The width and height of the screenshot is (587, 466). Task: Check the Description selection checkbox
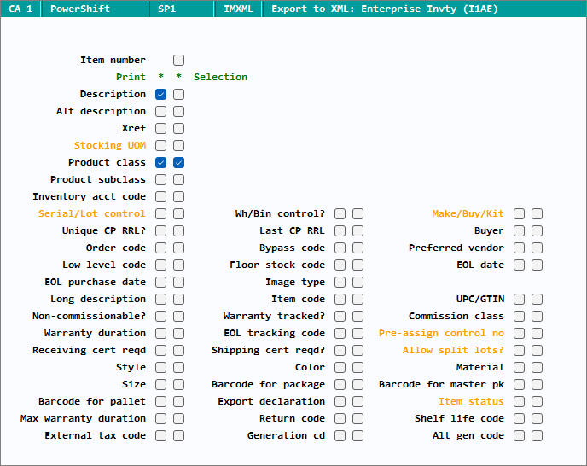pos(178,94)
